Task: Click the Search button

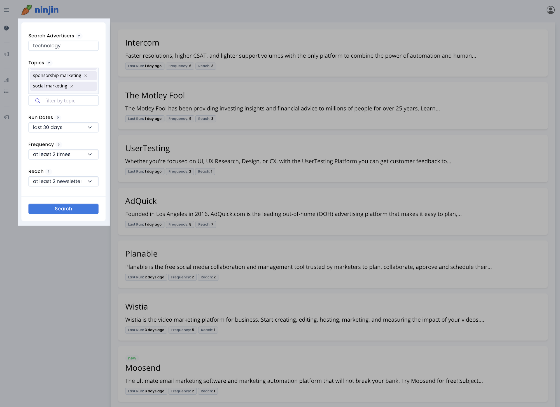Action: point(64,208)
